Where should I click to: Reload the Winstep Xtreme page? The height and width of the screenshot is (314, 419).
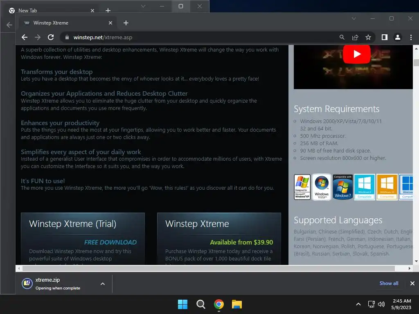coord(51,37)
